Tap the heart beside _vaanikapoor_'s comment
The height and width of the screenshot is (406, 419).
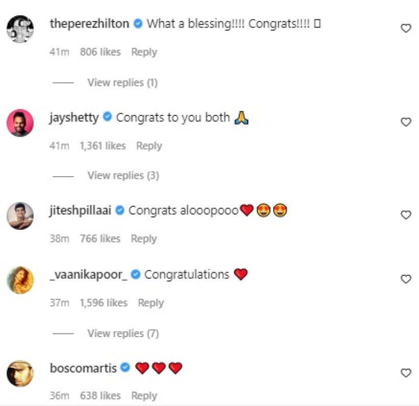[x=406, y=279]
